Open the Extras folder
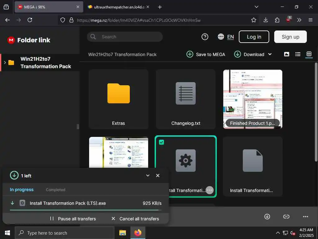Viewport: 318px width, 239px height. tap(118, 99)
